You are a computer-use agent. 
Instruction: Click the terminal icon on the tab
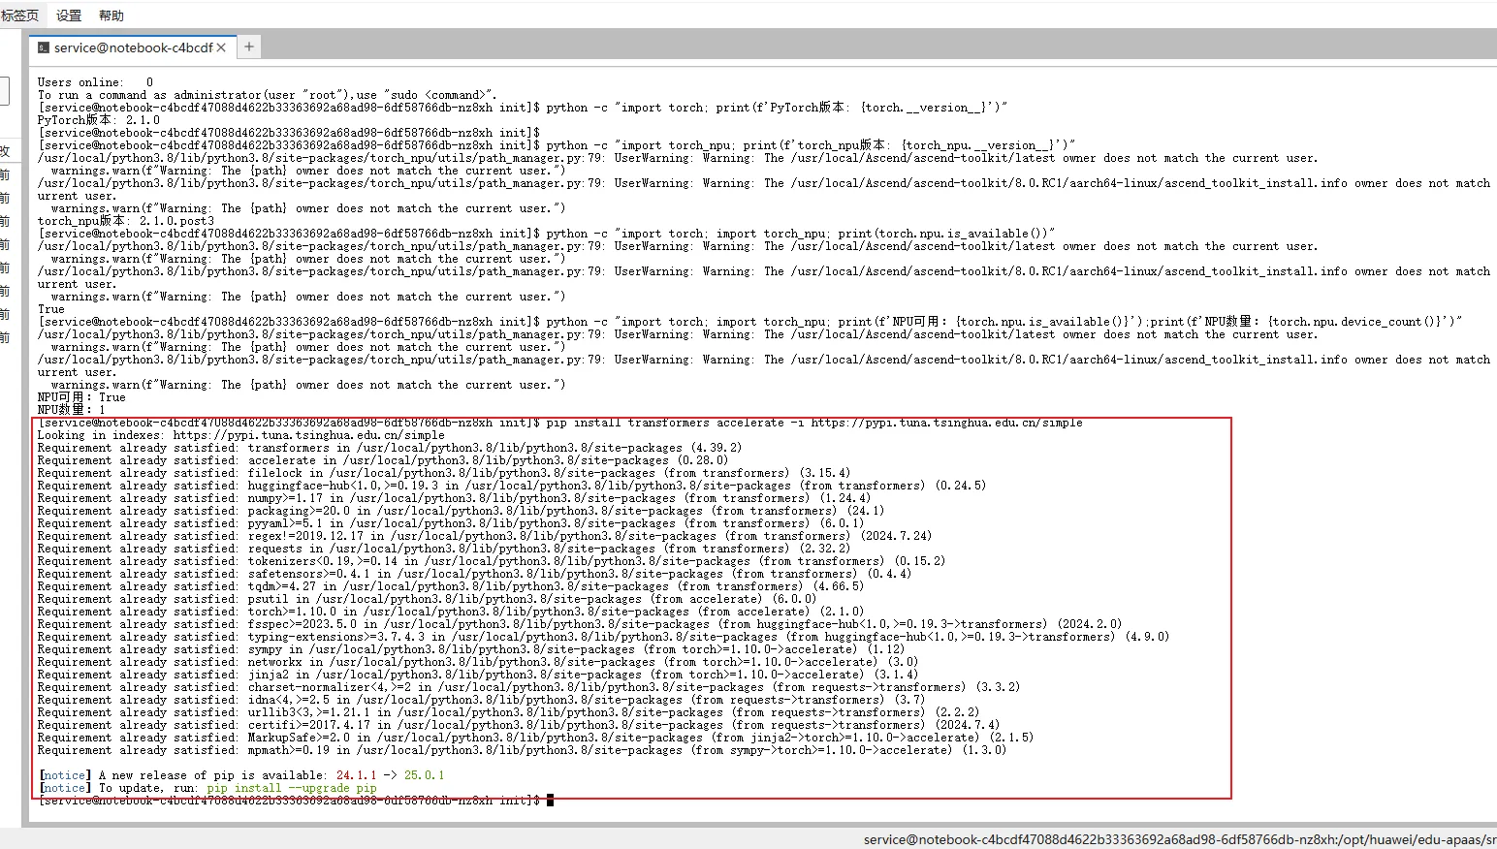tap(44, 47)
